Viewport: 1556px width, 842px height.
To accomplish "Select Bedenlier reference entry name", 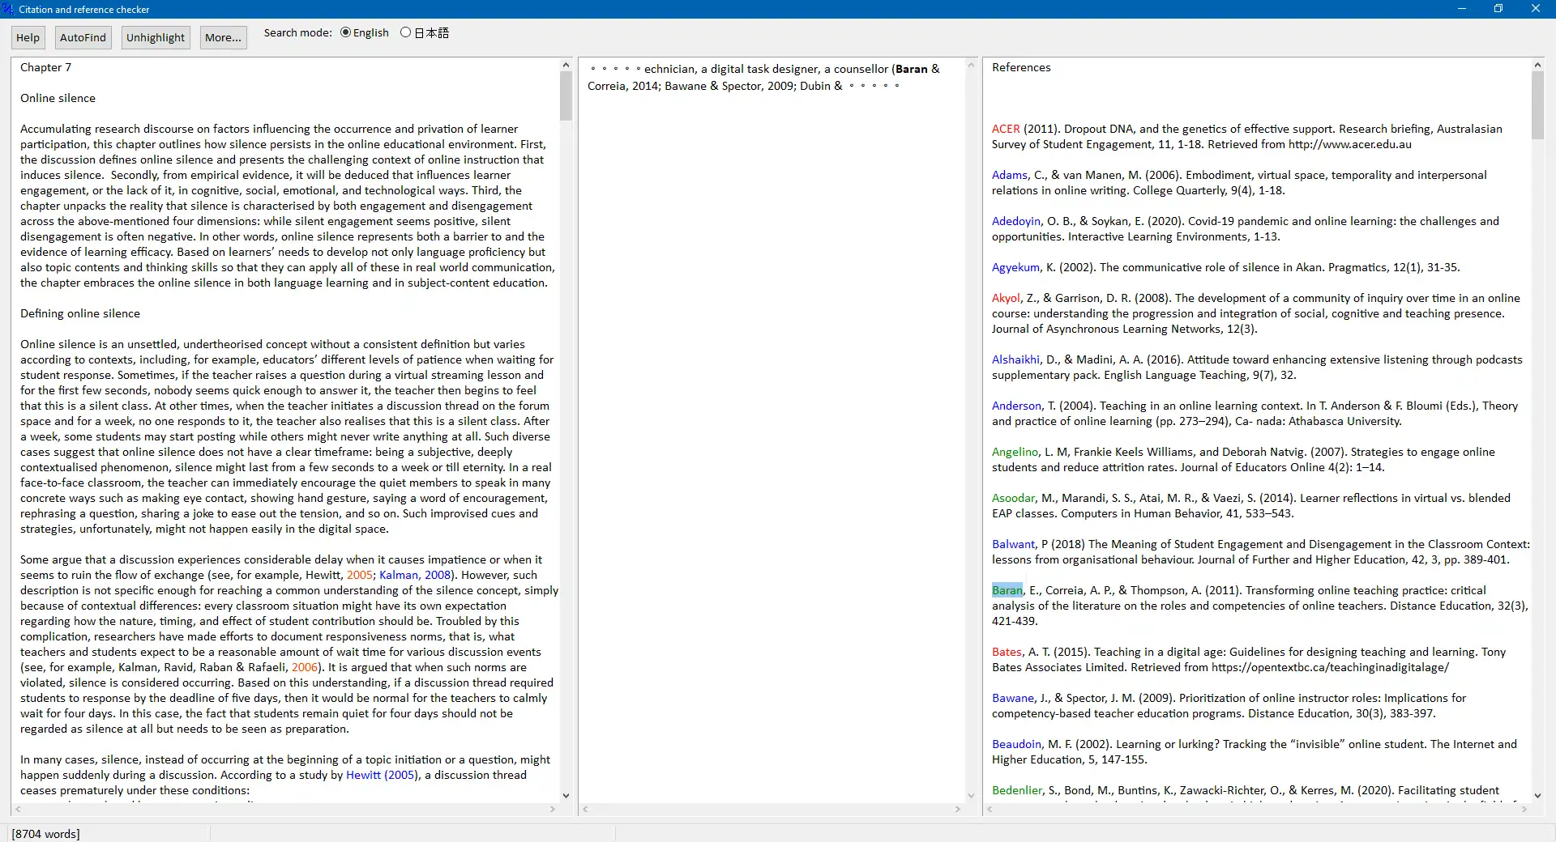I will click(x=1017, y=790).
